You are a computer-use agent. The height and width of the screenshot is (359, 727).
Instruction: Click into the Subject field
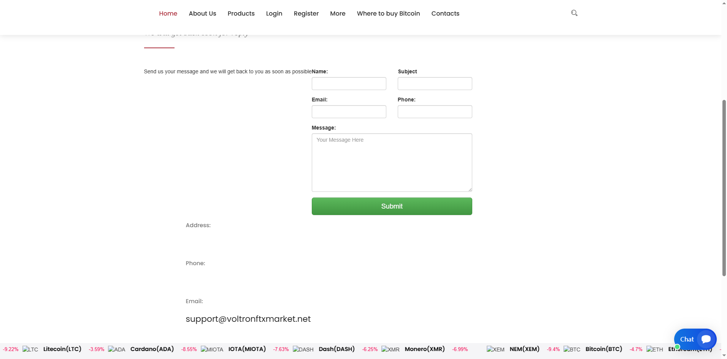[x=435, y=84]
